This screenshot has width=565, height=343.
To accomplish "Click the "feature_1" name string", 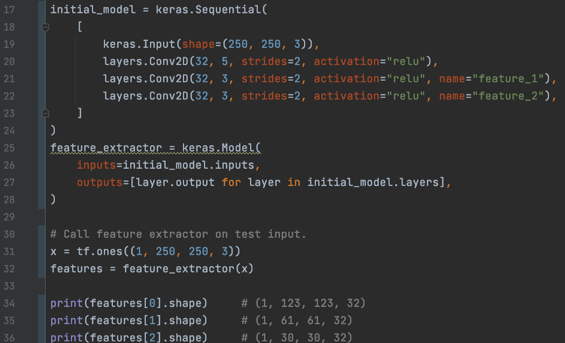I will click(508, 78).
